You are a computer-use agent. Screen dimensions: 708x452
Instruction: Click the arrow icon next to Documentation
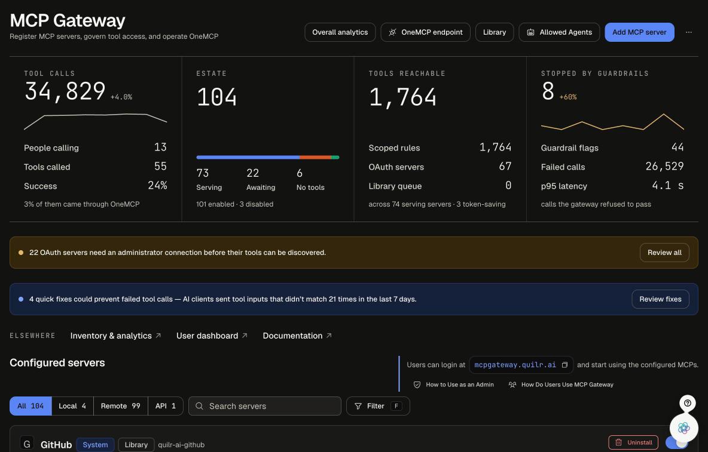(x=329, y=336)
